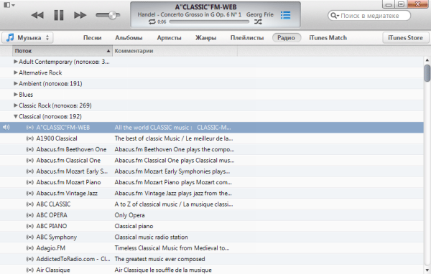Image resolution: width=431 pixels, height=274 pixels.
Task: Skip to the previous track
Action: (37, 15)
